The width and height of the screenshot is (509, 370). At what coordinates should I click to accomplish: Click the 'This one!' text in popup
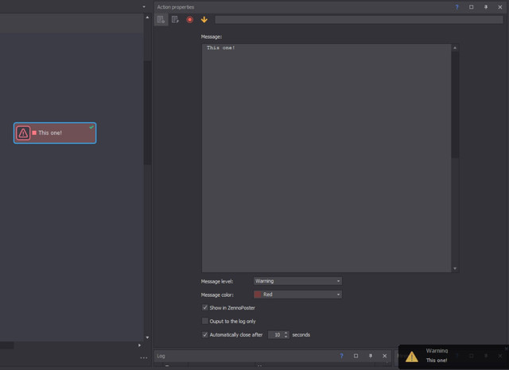click(437, 360)
